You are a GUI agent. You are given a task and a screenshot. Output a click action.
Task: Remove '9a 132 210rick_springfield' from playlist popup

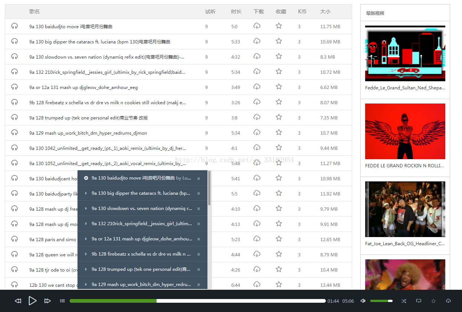[x=199, y=224]
